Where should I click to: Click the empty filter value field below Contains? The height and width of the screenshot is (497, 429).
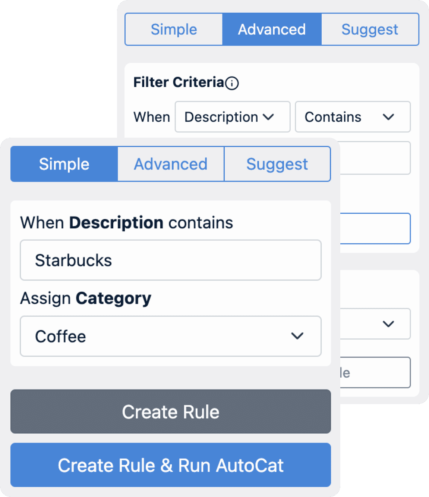click(x=375, y=158)
